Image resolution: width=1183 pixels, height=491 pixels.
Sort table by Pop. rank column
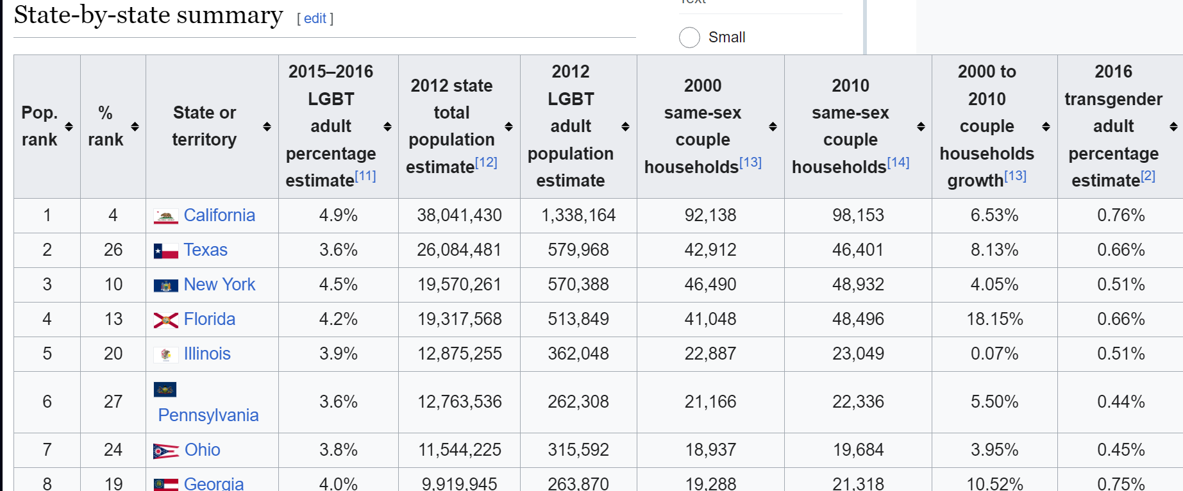pos(69,126)
